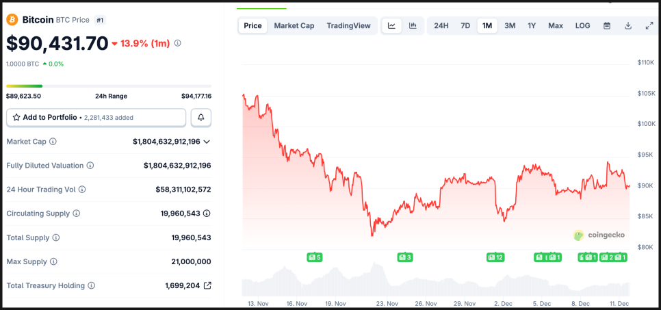Screen dimensions: 661x310
Task: Open the calendar date range picker
Action: [606, 26]
